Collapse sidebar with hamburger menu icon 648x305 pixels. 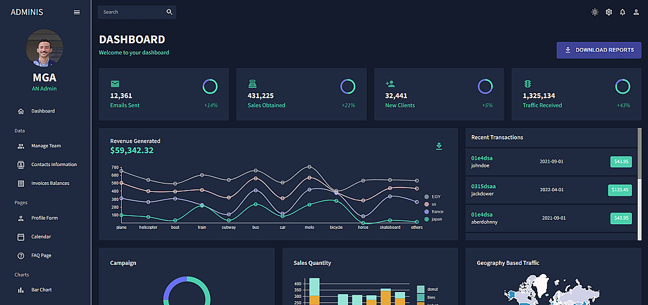tap(77, 12)
